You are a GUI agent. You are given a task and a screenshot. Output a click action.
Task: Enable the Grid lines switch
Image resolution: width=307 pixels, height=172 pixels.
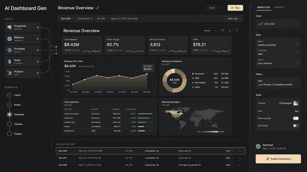pos(296,126)
